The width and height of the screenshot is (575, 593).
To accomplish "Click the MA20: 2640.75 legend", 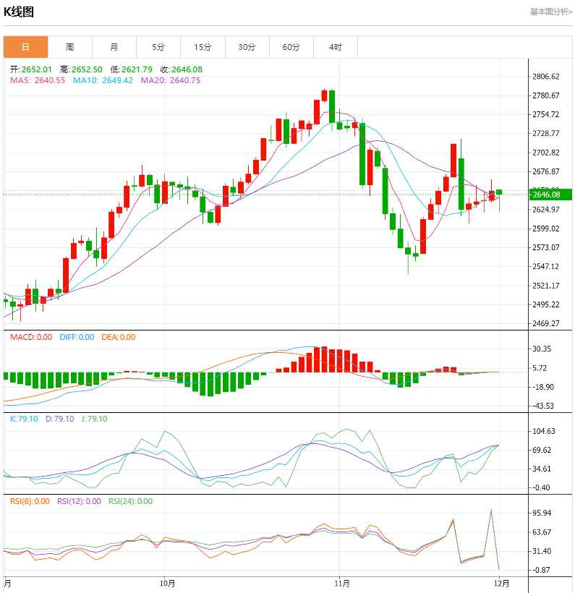I will click(x=170, y=80).
